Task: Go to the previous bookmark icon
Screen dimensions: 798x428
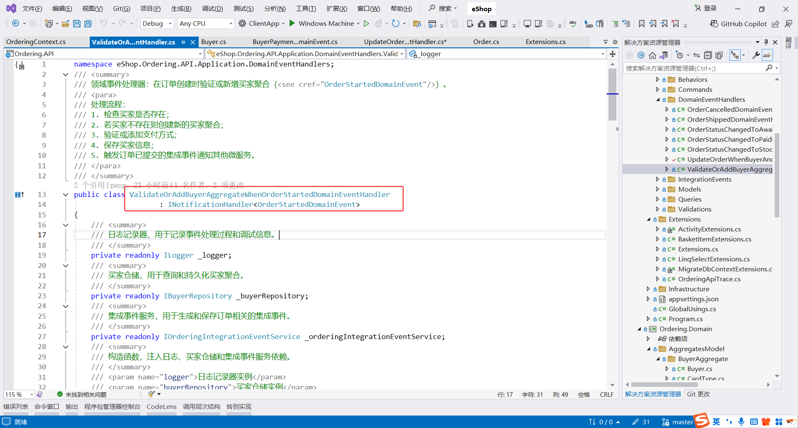Action: [653, 24]
